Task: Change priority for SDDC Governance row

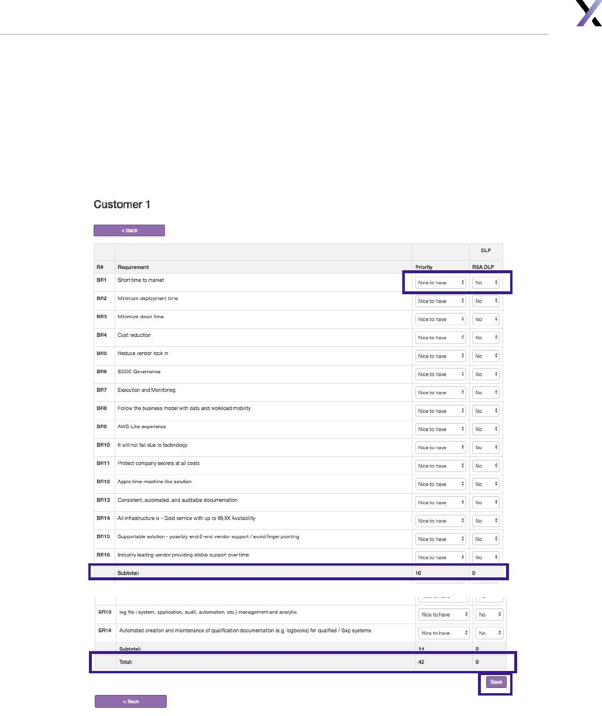Action: (x=441, y=374)
